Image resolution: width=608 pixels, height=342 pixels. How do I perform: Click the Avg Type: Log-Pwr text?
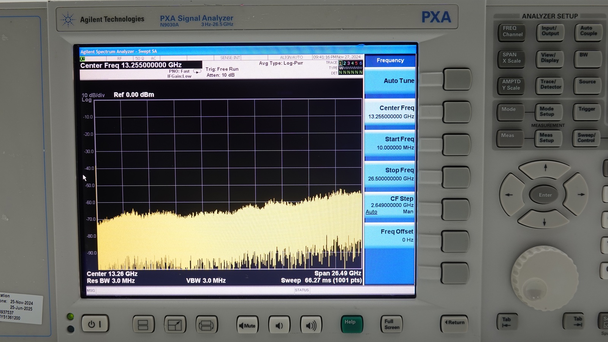[x=281, y=63]
